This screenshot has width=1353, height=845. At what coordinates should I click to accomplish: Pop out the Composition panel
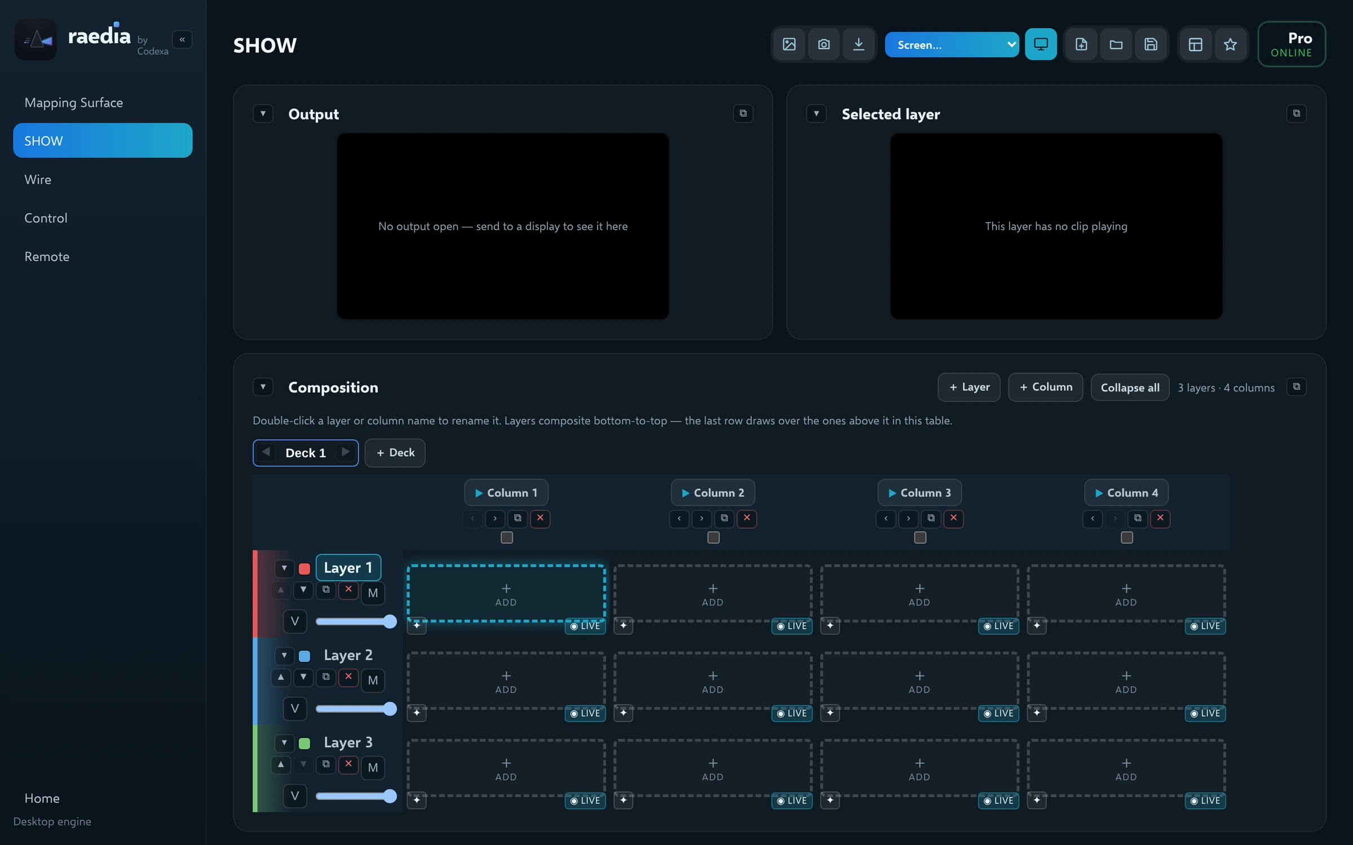1297,386
